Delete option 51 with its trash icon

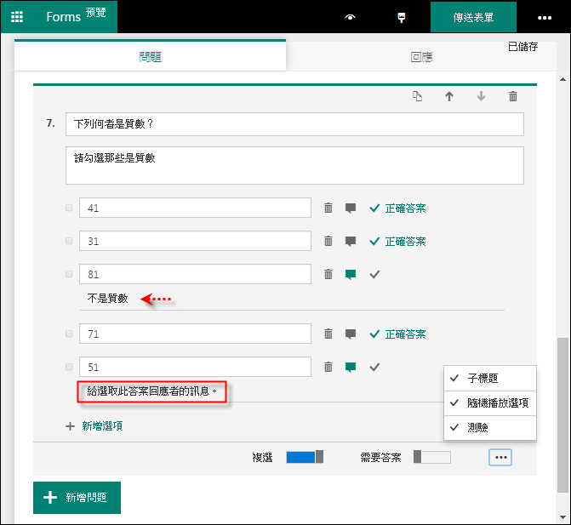(328, 367)
